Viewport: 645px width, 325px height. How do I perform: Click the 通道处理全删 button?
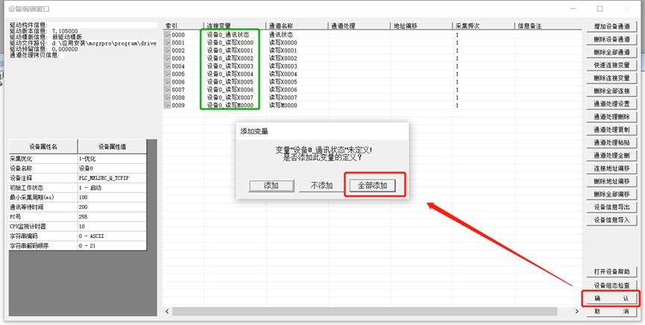pyautogui.click(x=611, y=156)
